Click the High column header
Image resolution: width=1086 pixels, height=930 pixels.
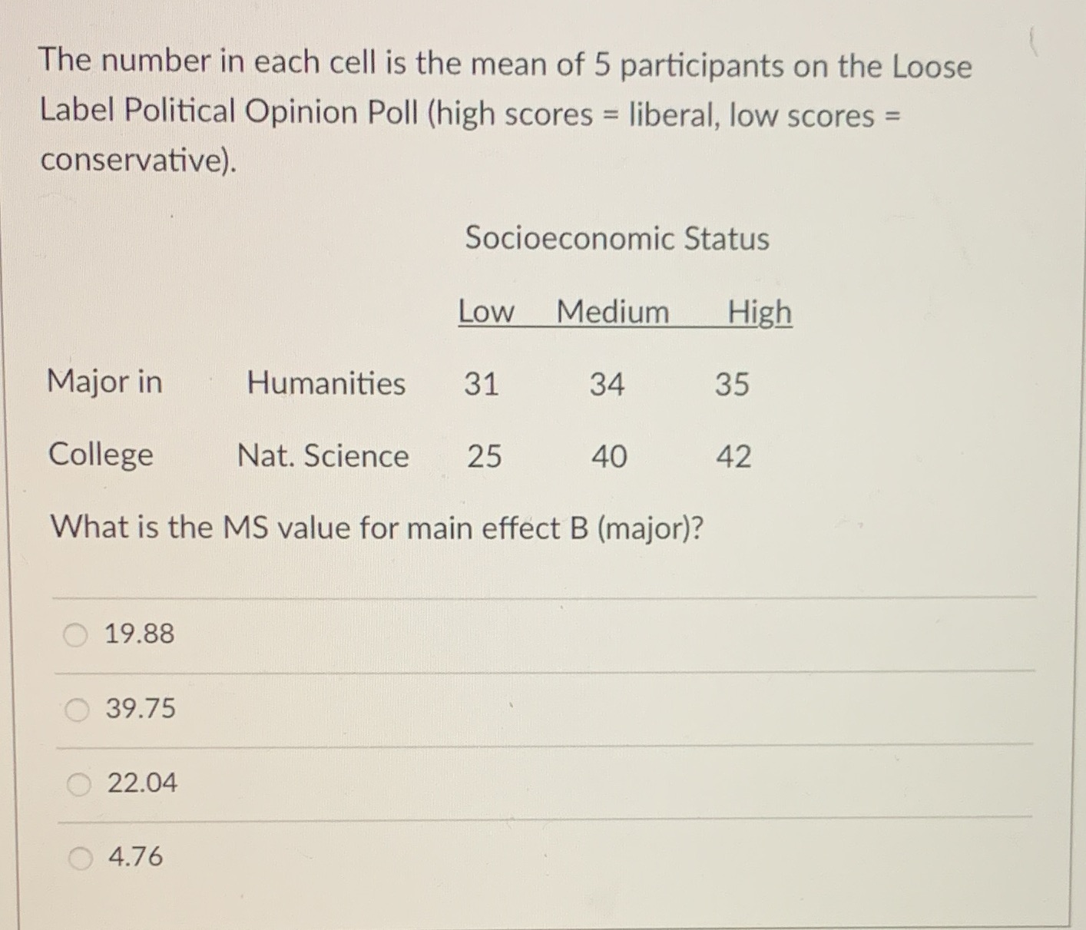coord(759,311)
